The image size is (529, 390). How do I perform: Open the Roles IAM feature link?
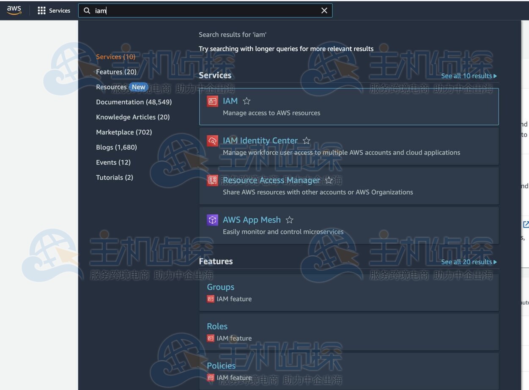pyautogui.click(x=217, y=326)
